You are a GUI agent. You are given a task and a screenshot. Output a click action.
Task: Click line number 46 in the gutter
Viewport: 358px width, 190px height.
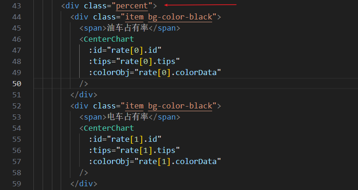[x=17, y=39]
